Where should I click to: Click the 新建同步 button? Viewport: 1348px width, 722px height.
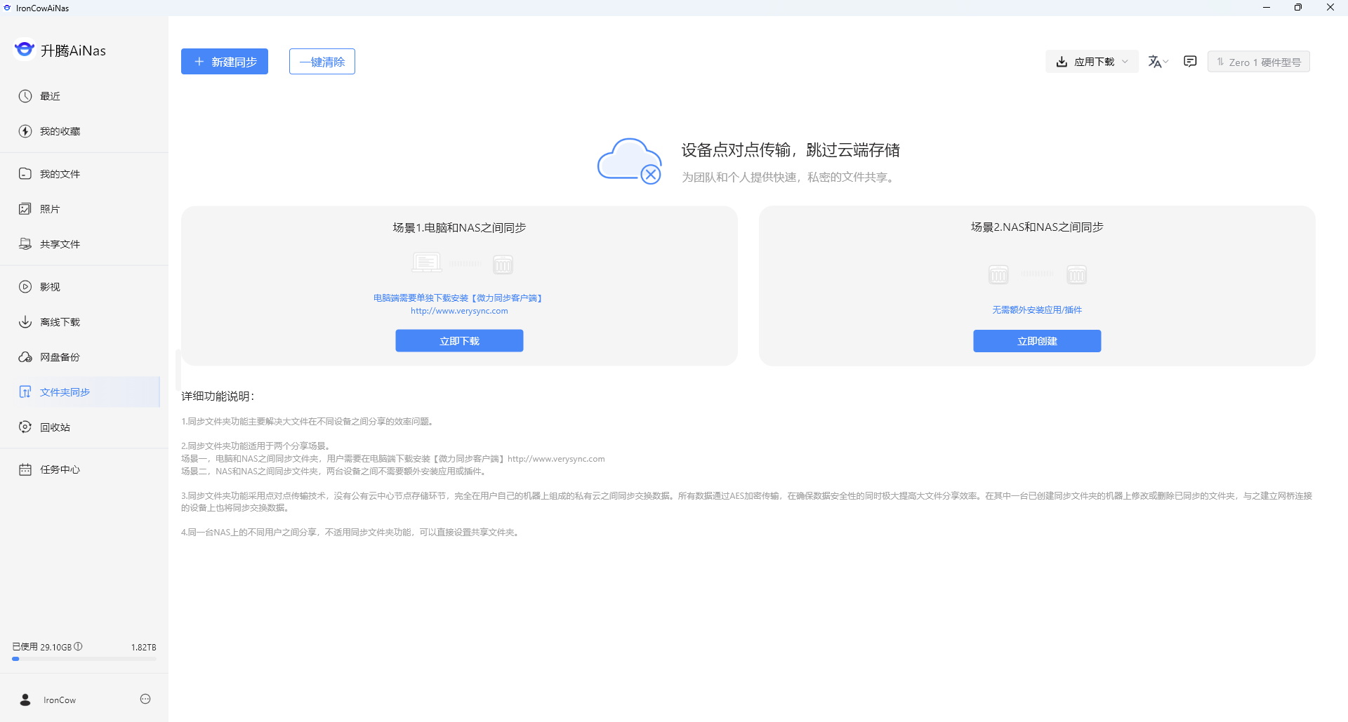point(225,62)
